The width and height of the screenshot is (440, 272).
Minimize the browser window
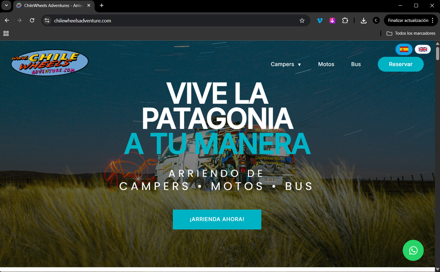(400, 5)
